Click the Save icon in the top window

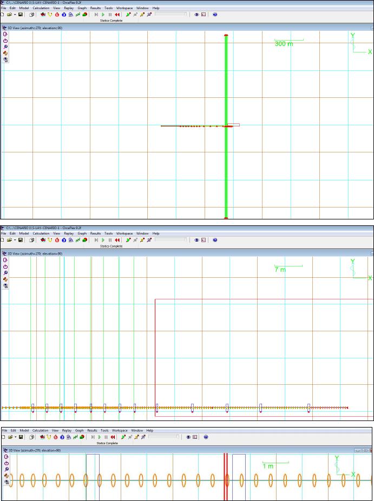pyautogui.click(x=20, y=15)
